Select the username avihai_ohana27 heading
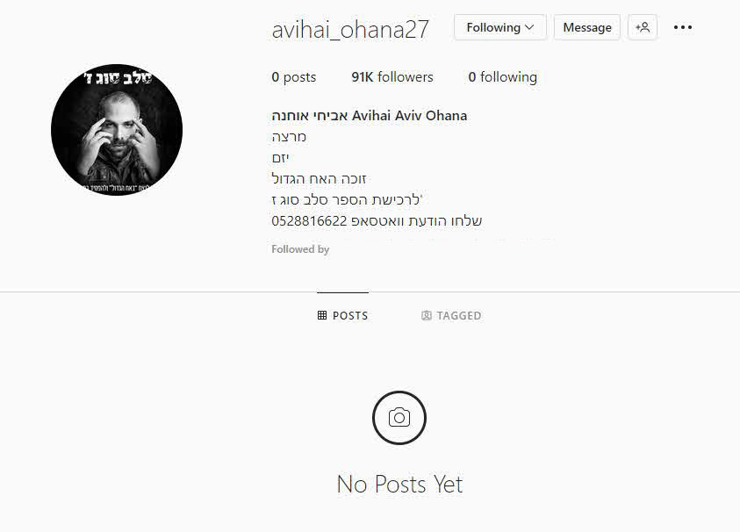740x532 pixels. point(350,29)
